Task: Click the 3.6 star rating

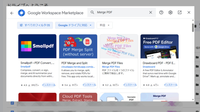Action: point(65,85)
